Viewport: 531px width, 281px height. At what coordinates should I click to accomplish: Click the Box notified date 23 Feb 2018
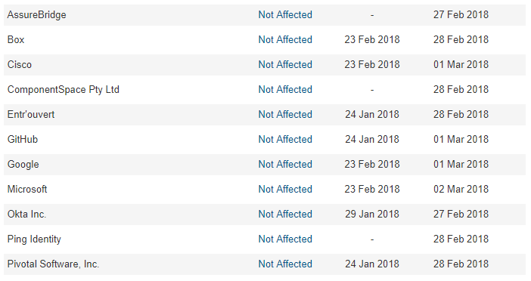[x=372, y=39]
